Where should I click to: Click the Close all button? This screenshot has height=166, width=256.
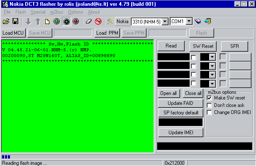(x=193, y=93)
